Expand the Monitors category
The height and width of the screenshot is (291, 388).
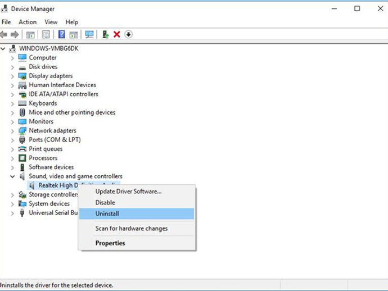pos(12,122)
